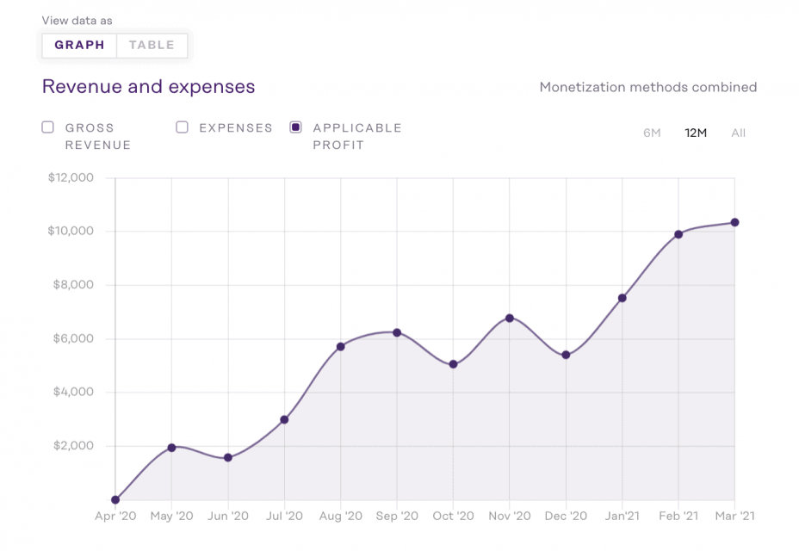The height and width of the screenshot is (551, 799).
Task: Switch the chart range to 6M
Action: click(652, 133)
